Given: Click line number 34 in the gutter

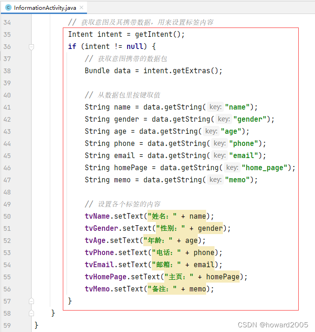Looking at the screenshot, I should pyautogui.click(x=7, y=22).
